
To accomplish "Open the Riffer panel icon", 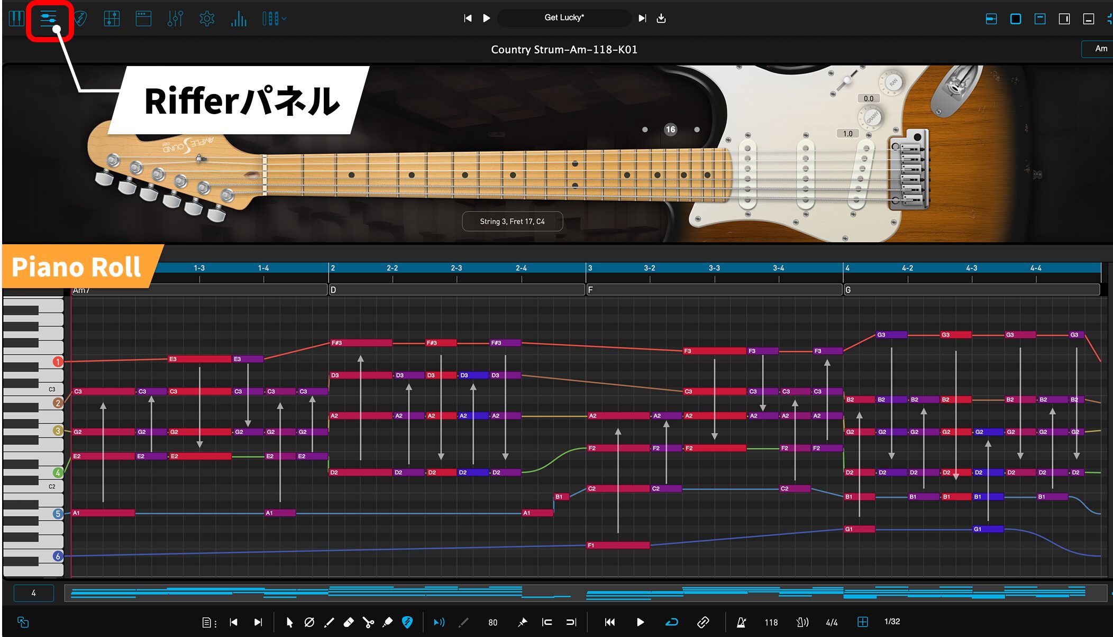I will tap(48, 19).
